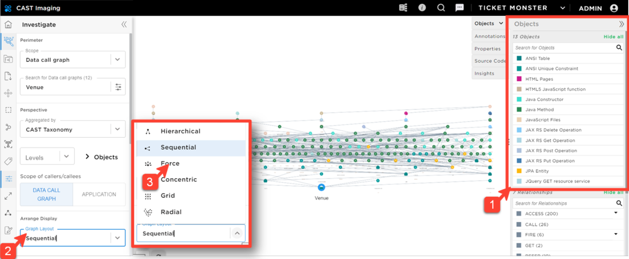Expand the ACCESS (200) relationship arrow

(x=616, y=213)
